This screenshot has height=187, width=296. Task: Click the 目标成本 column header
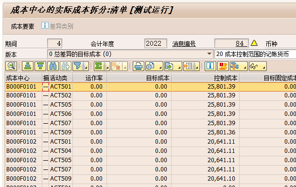tap(139, 78)
